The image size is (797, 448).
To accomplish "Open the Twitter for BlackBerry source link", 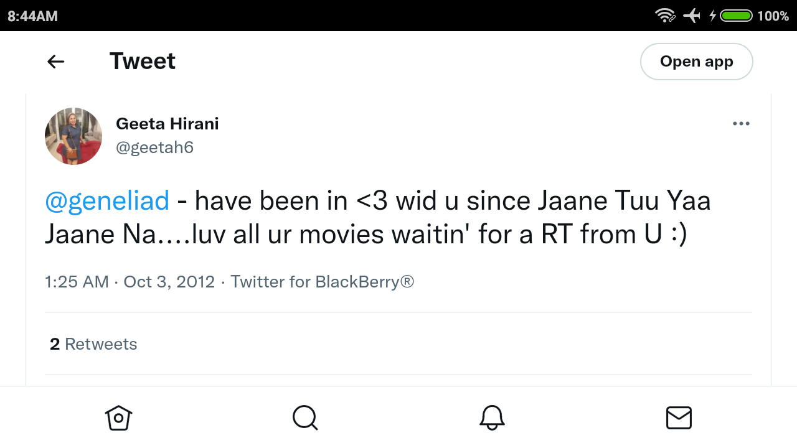I will [323, 282].
